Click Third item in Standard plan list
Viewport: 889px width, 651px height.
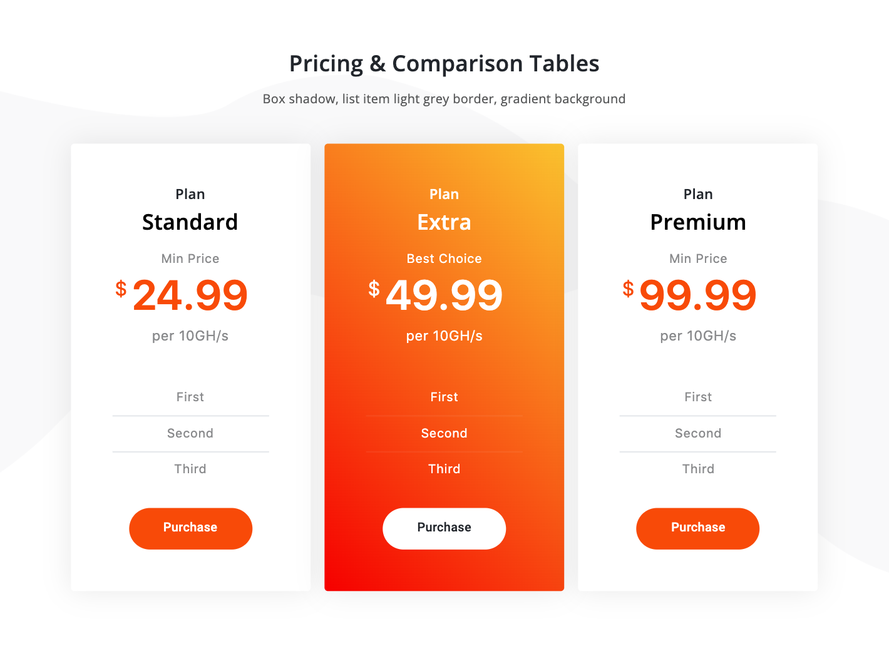click(x=190, y=469)
